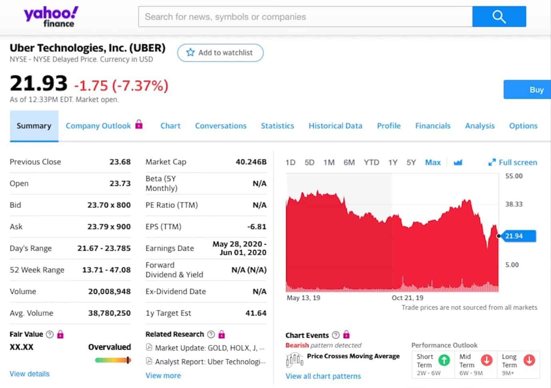
Task: Open the chart type area icon
Action: pos(458,162)
